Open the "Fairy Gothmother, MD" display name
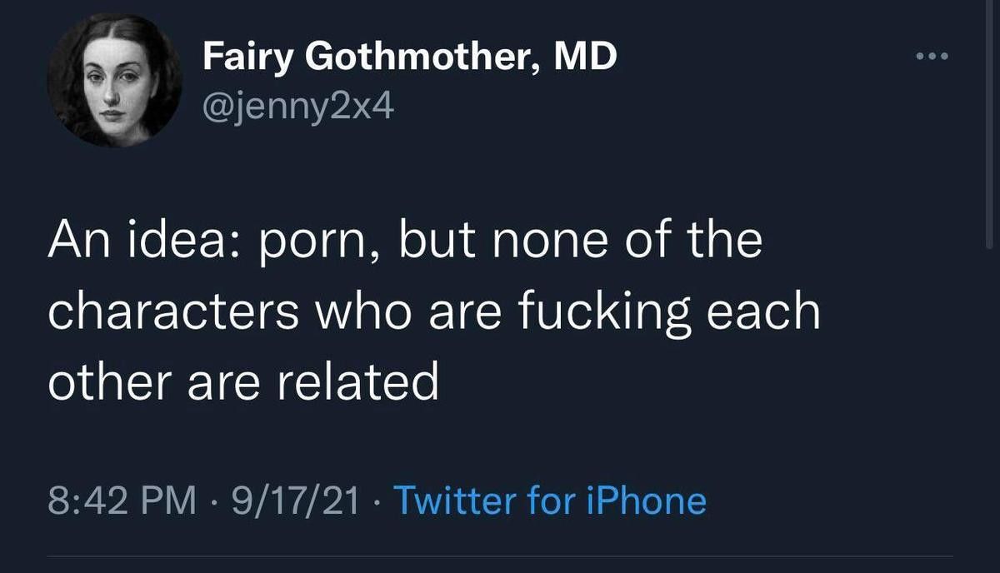 pos(410,57)
